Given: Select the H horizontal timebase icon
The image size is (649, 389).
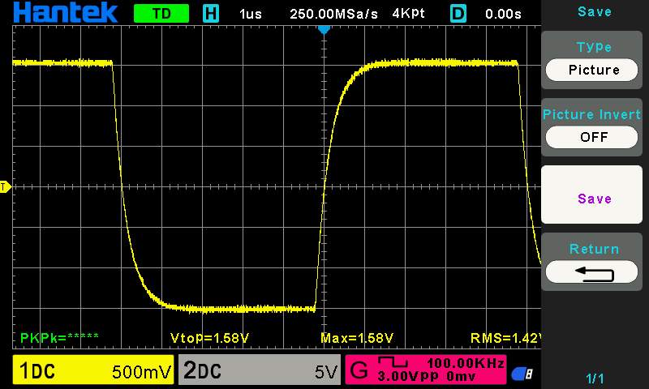Looking at the screenshot, I should tap(211, 14).
